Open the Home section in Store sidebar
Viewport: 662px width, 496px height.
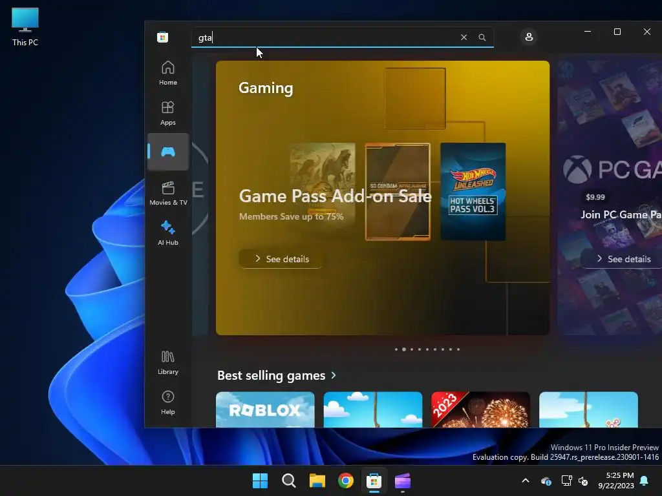167,73
